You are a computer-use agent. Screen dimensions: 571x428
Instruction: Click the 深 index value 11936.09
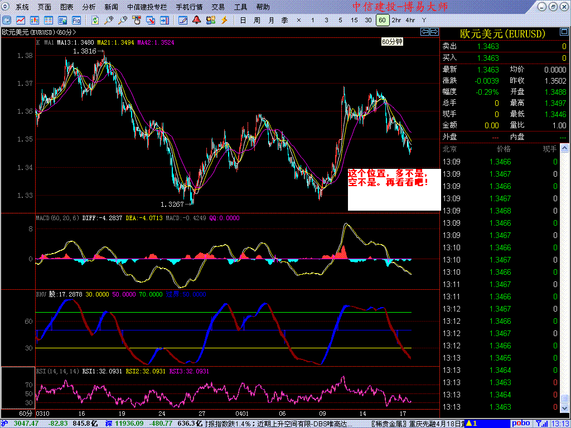[129, 424]
